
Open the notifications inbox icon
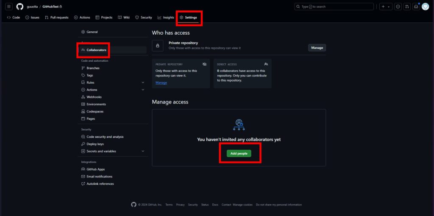tap(416, 7)
